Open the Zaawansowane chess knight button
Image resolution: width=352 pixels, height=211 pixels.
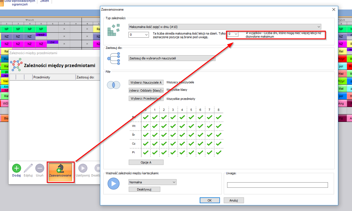pyautogui.click(x=60, y=171)
